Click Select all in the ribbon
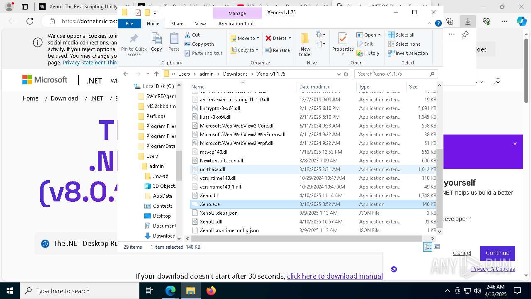The height and width of the screenshot is (299, 531). click(x=401, y=35)
